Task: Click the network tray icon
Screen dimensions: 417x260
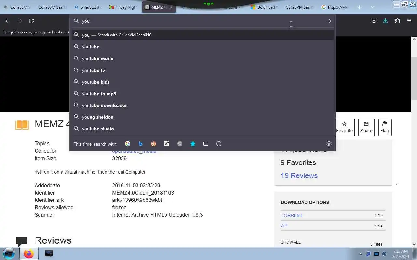Action: [x=368, y=254]
